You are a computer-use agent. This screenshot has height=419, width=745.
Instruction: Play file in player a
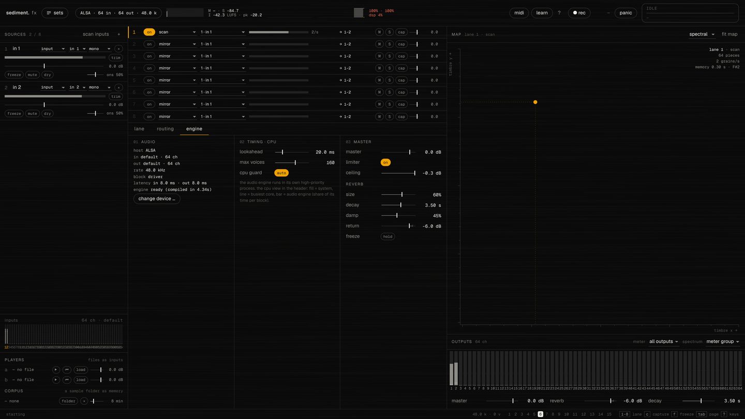[x=56, y=370]
